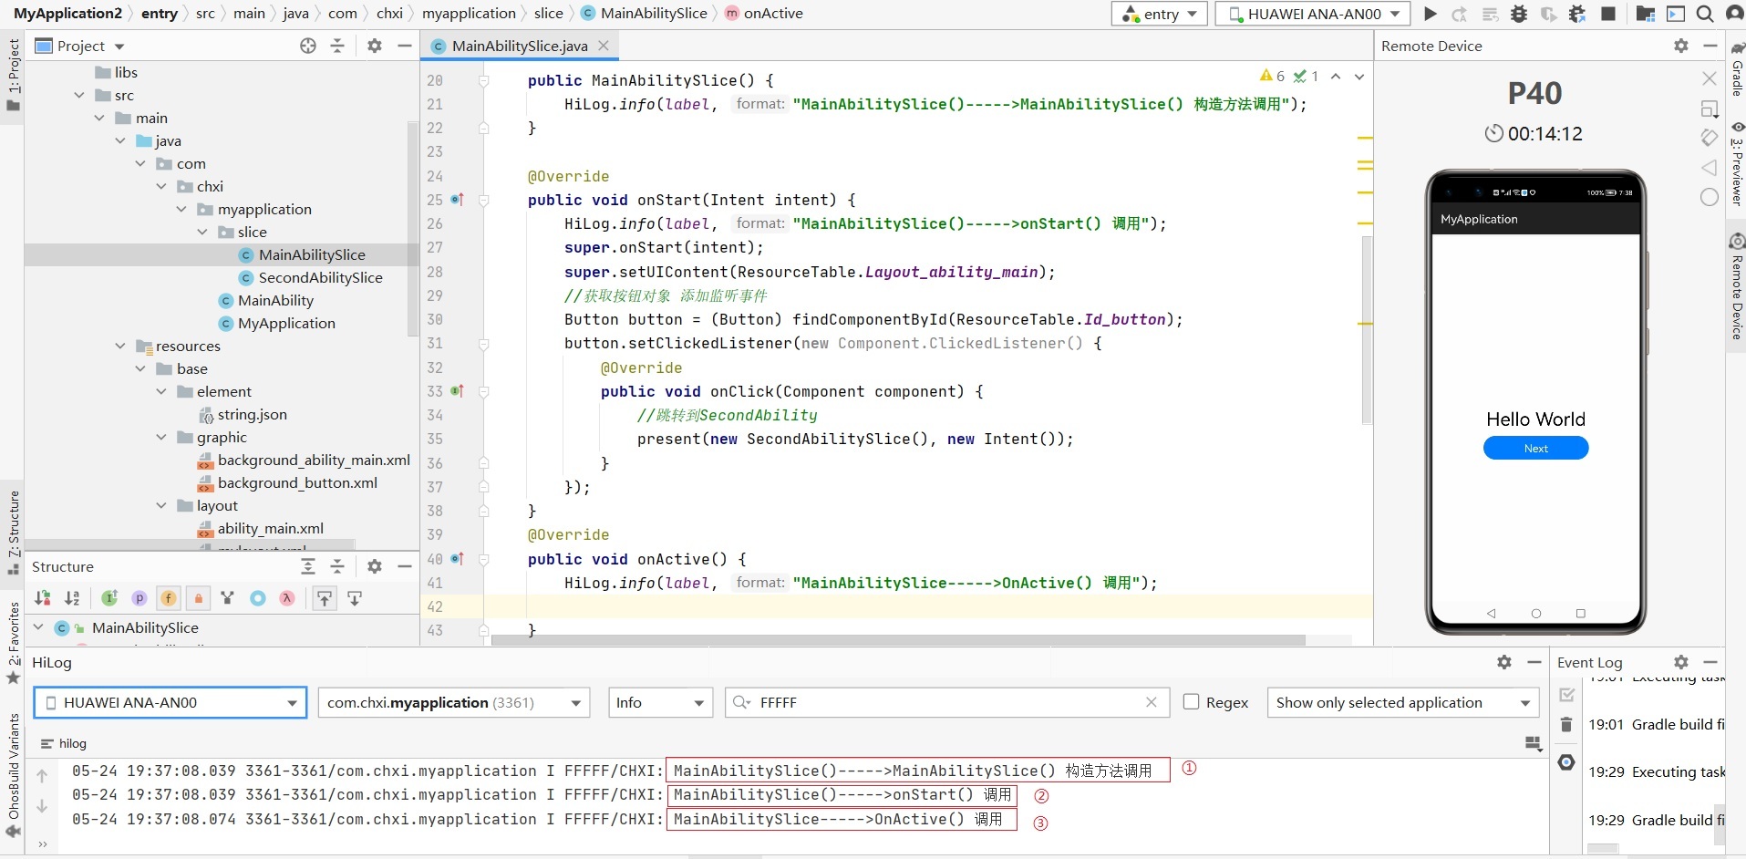The image size is (1746, 859).
Task: Rotate the remote device screen
Action: (x=1709, y=138)
